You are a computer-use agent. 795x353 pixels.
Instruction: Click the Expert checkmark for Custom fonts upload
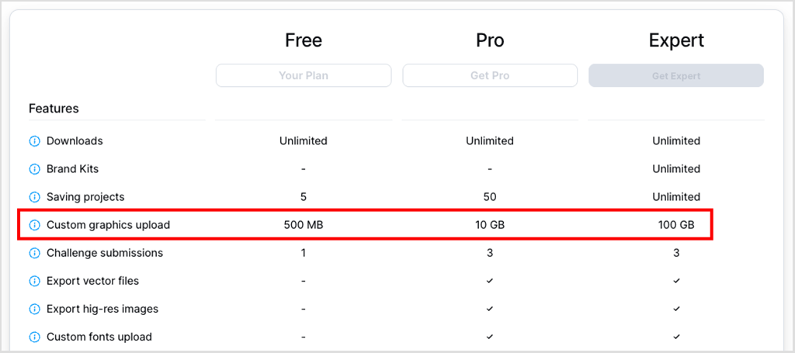coord(676,337)
